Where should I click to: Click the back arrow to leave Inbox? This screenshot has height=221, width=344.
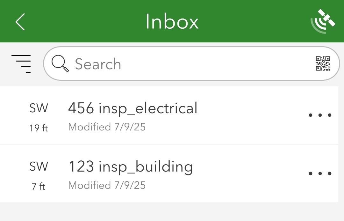(20, 22)
